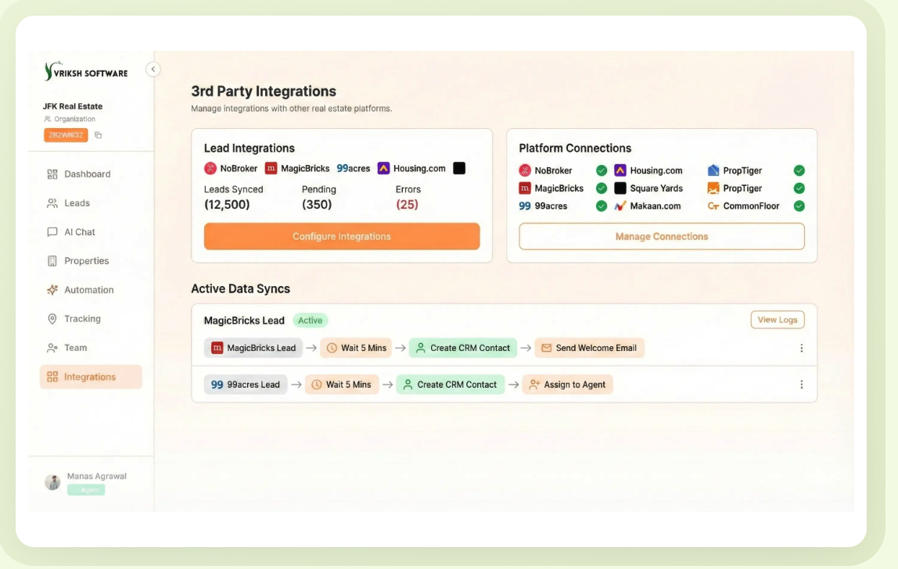Toggle the Square Yards connection checkmark
Viewport: 898px width, 569px height.
pyautogui.click(x=602, y=188)
